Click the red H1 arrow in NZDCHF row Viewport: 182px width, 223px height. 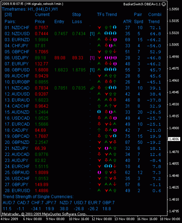click(99, 27)
